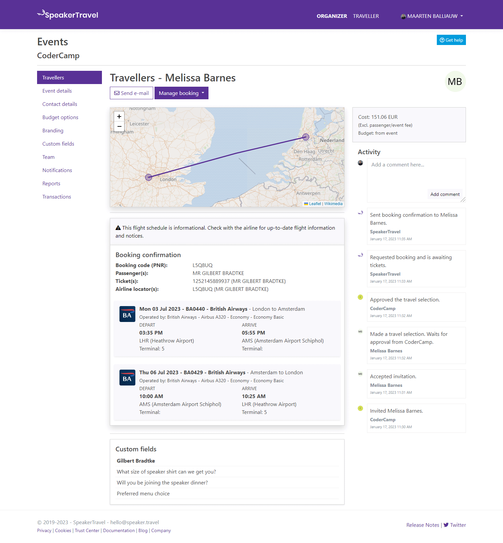The width and height of the screenshot is (503, 543).
Task: Open the Cookies footer link
Action: tap(63, 530)
